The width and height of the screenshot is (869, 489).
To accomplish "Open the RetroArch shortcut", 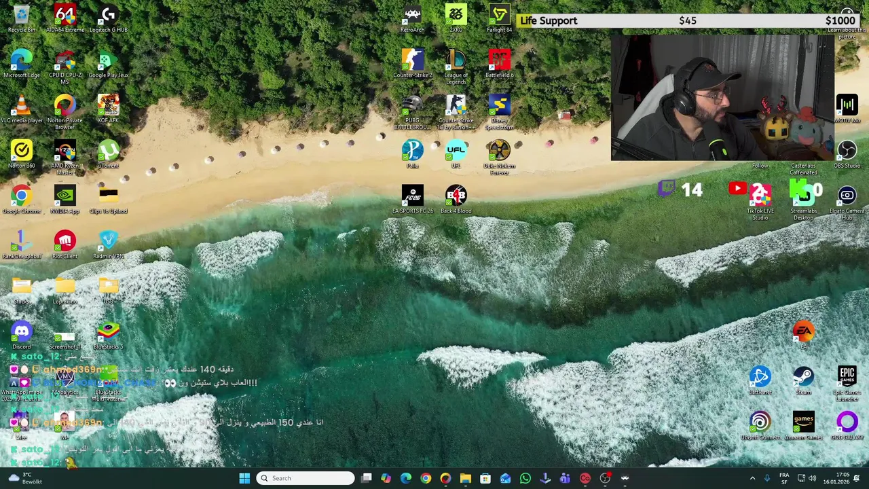I will (x=412, y=19).
